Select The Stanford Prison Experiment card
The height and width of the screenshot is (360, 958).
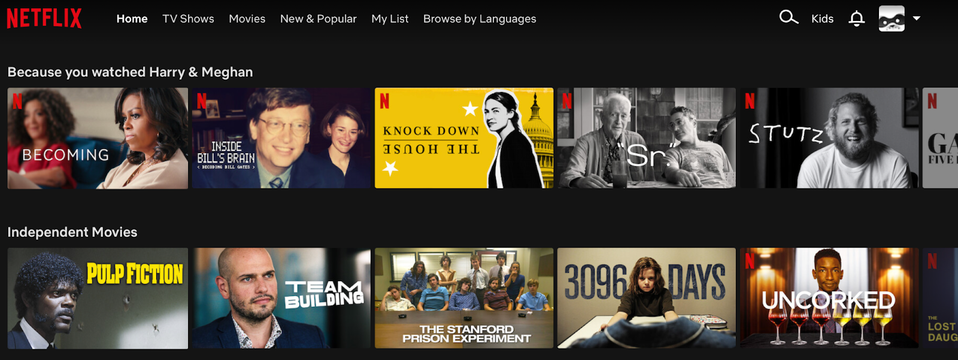464,298
